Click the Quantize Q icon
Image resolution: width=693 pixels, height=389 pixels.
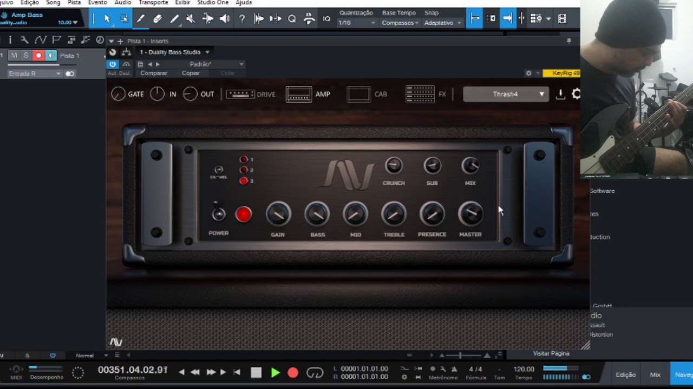point(292,19)
